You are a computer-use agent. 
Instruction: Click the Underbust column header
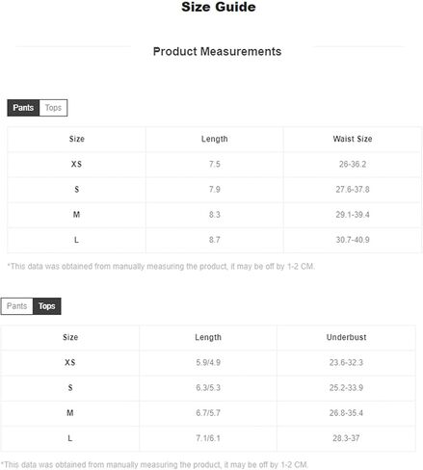[346, 337]
